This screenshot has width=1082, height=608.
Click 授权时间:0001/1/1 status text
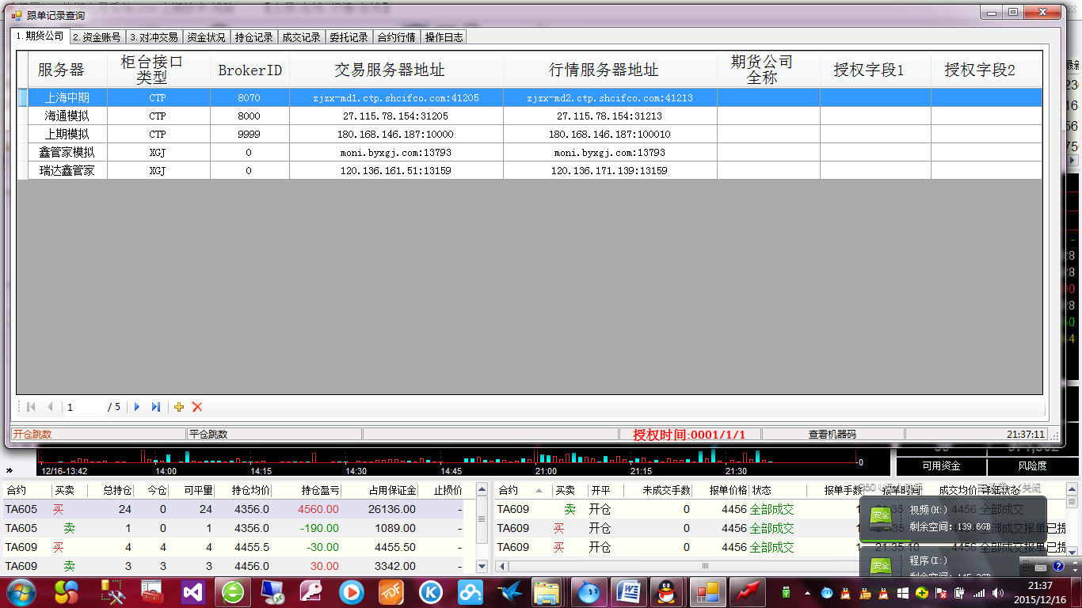tap(689, 434)
